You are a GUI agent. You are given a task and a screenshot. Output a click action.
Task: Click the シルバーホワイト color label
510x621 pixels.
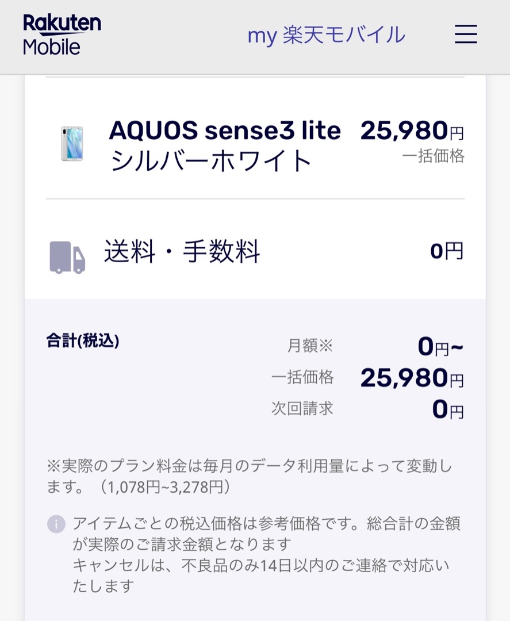click(210, 161)
